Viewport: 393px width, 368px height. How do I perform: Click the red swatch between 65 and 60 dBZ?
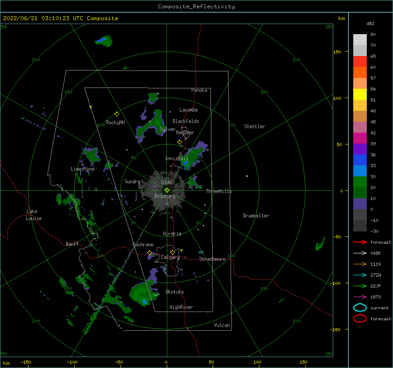pyautogui.click(x=360, y=62)
